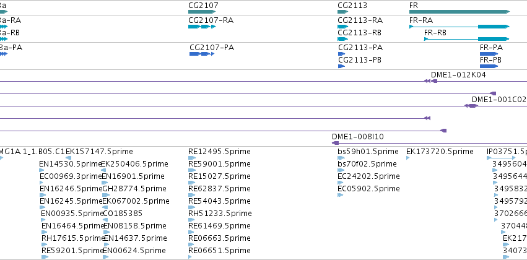Click the CG2107-PA protein glyph
527x260 pixels.
coord(202,54)
